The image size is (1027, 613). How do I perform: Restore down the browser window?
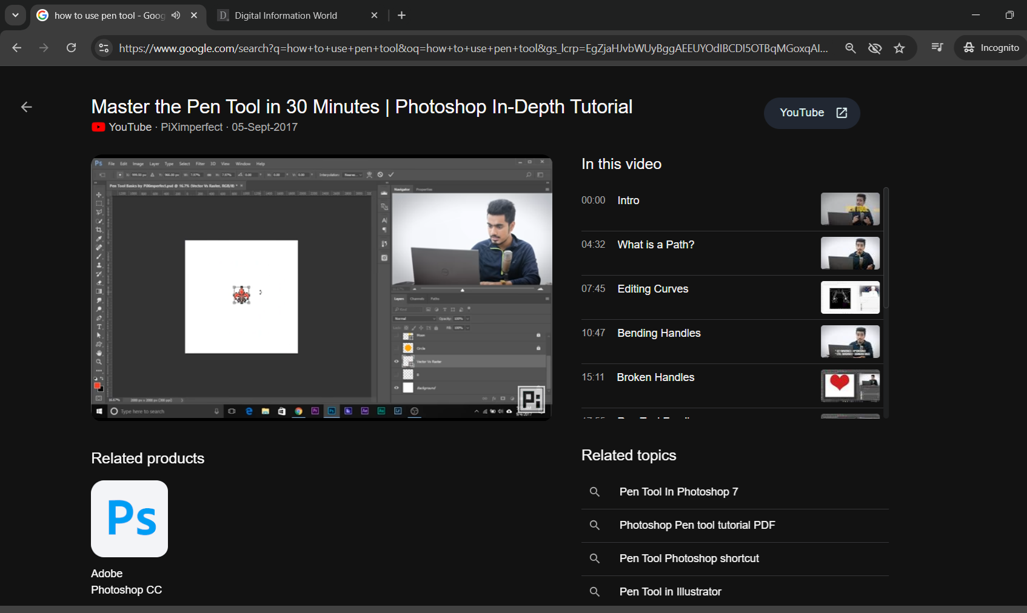(x=1009, y=15)
